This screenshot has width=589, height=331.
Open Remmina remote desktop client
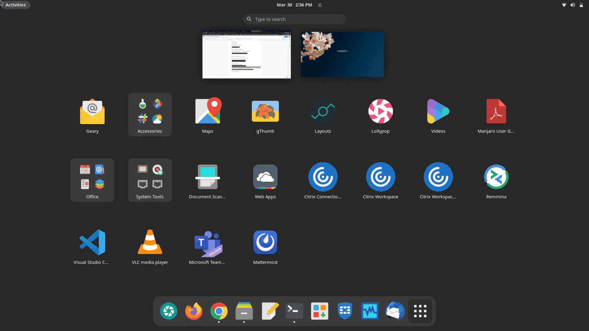[496, 177]
